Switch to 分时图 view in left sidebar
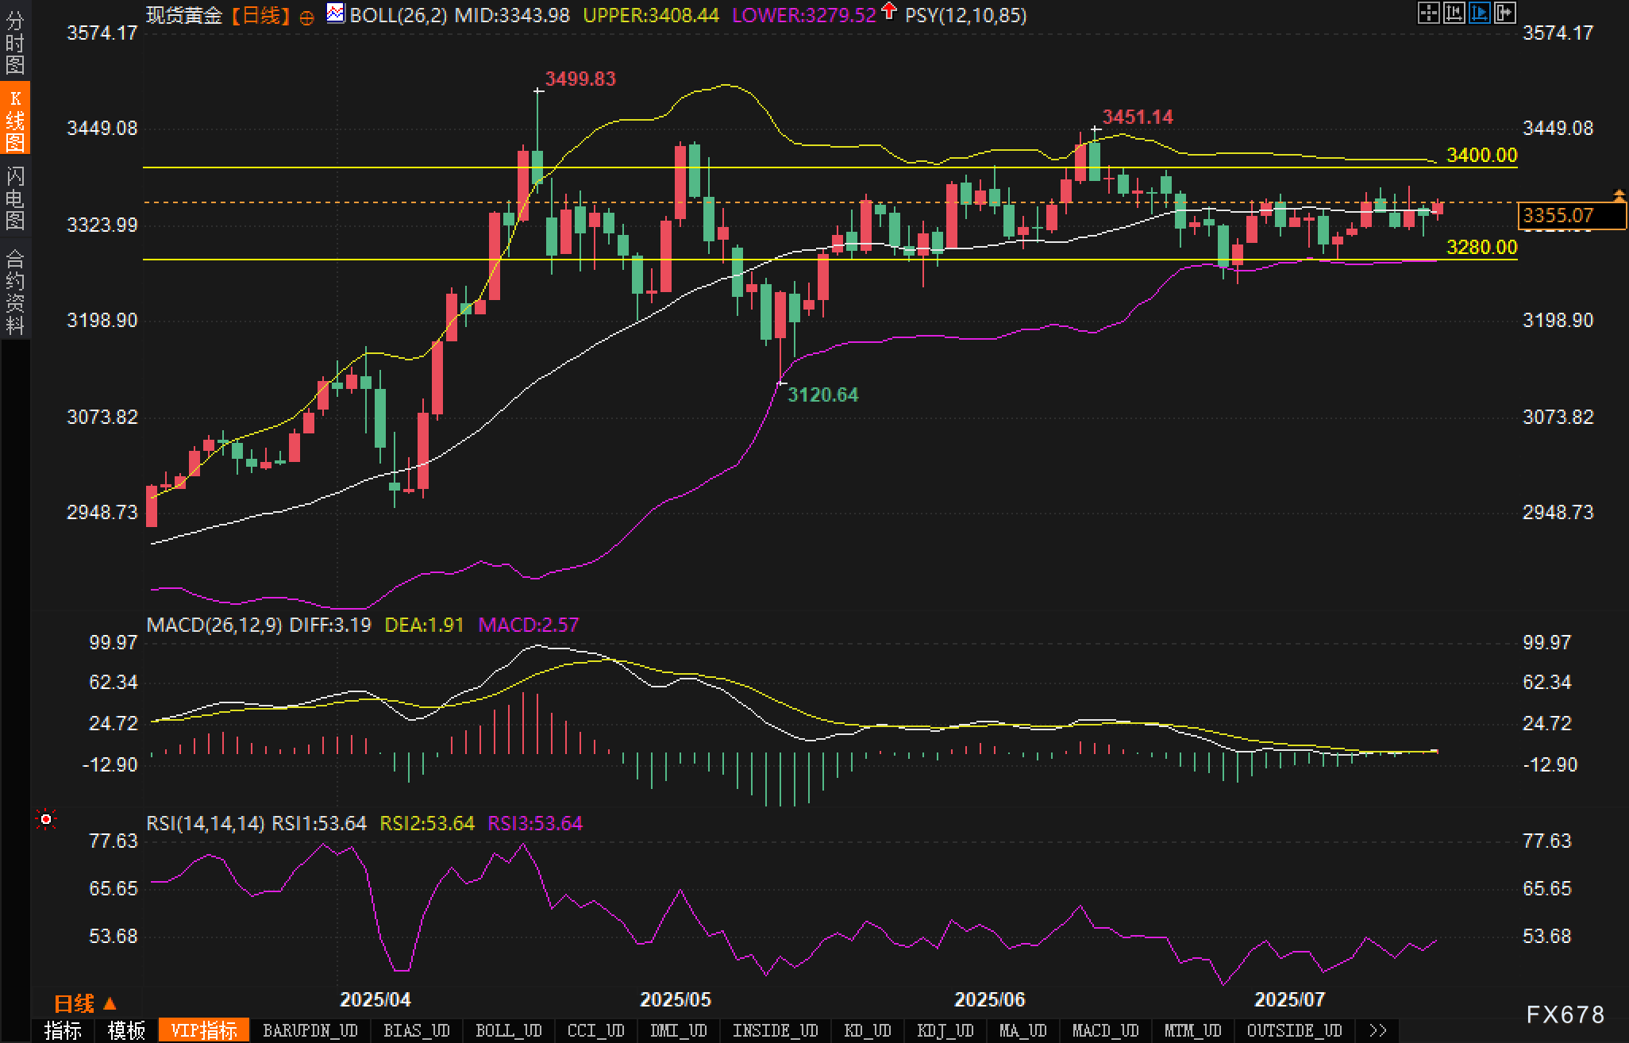 point(15,43)
